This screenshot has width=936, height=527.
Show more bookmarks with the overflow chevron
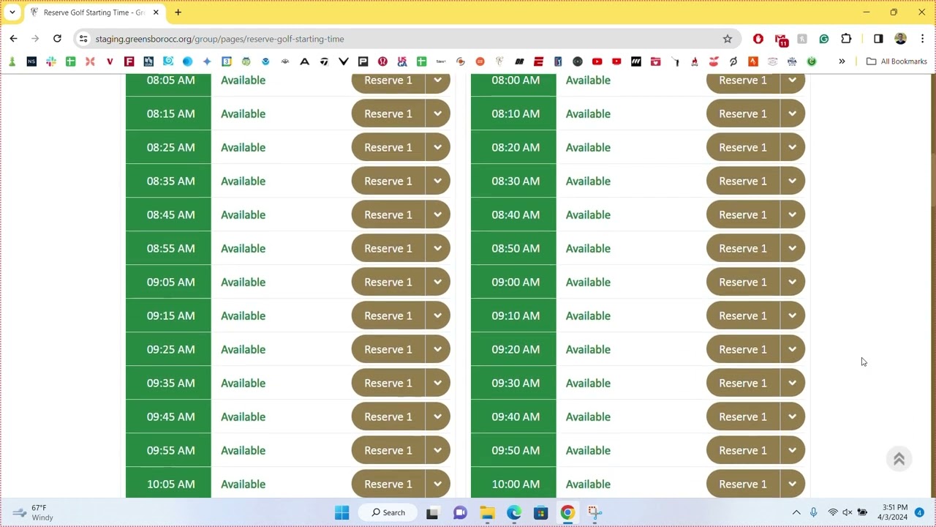coord(842,61)
